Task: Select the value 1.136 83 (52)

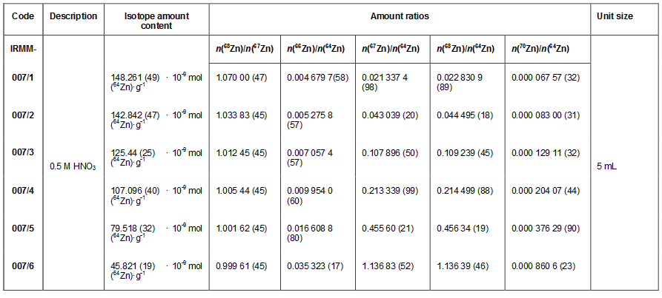Action: point(388,266)
